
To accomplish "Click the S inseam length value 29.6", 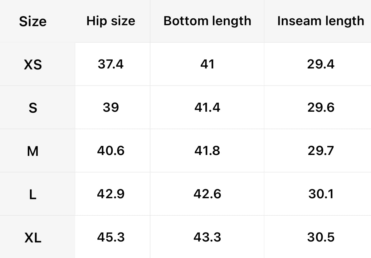I will pyautogui.click(x=320, y=107).
